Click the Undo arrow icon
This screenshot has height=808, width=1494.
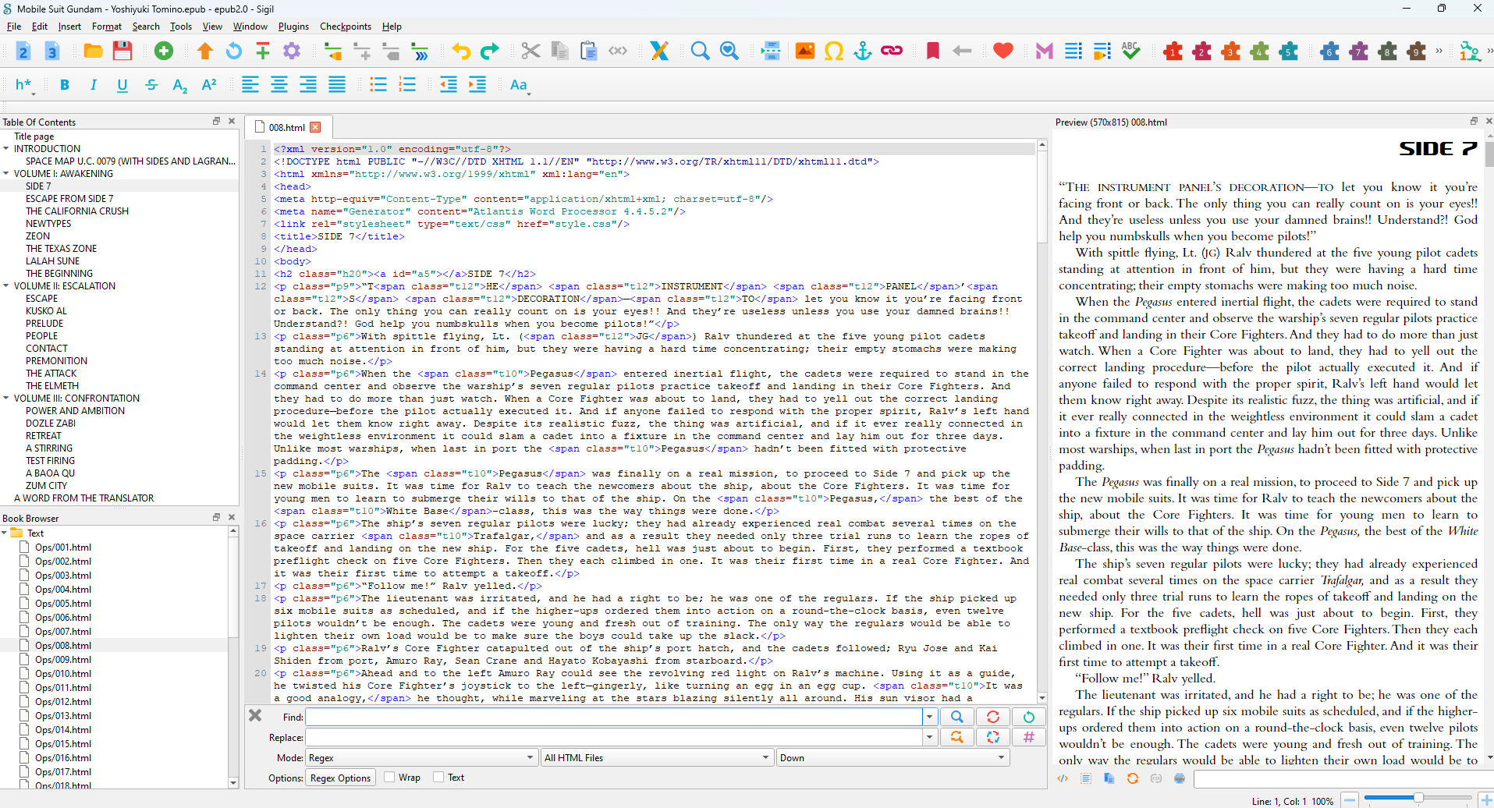click(461, 51)
